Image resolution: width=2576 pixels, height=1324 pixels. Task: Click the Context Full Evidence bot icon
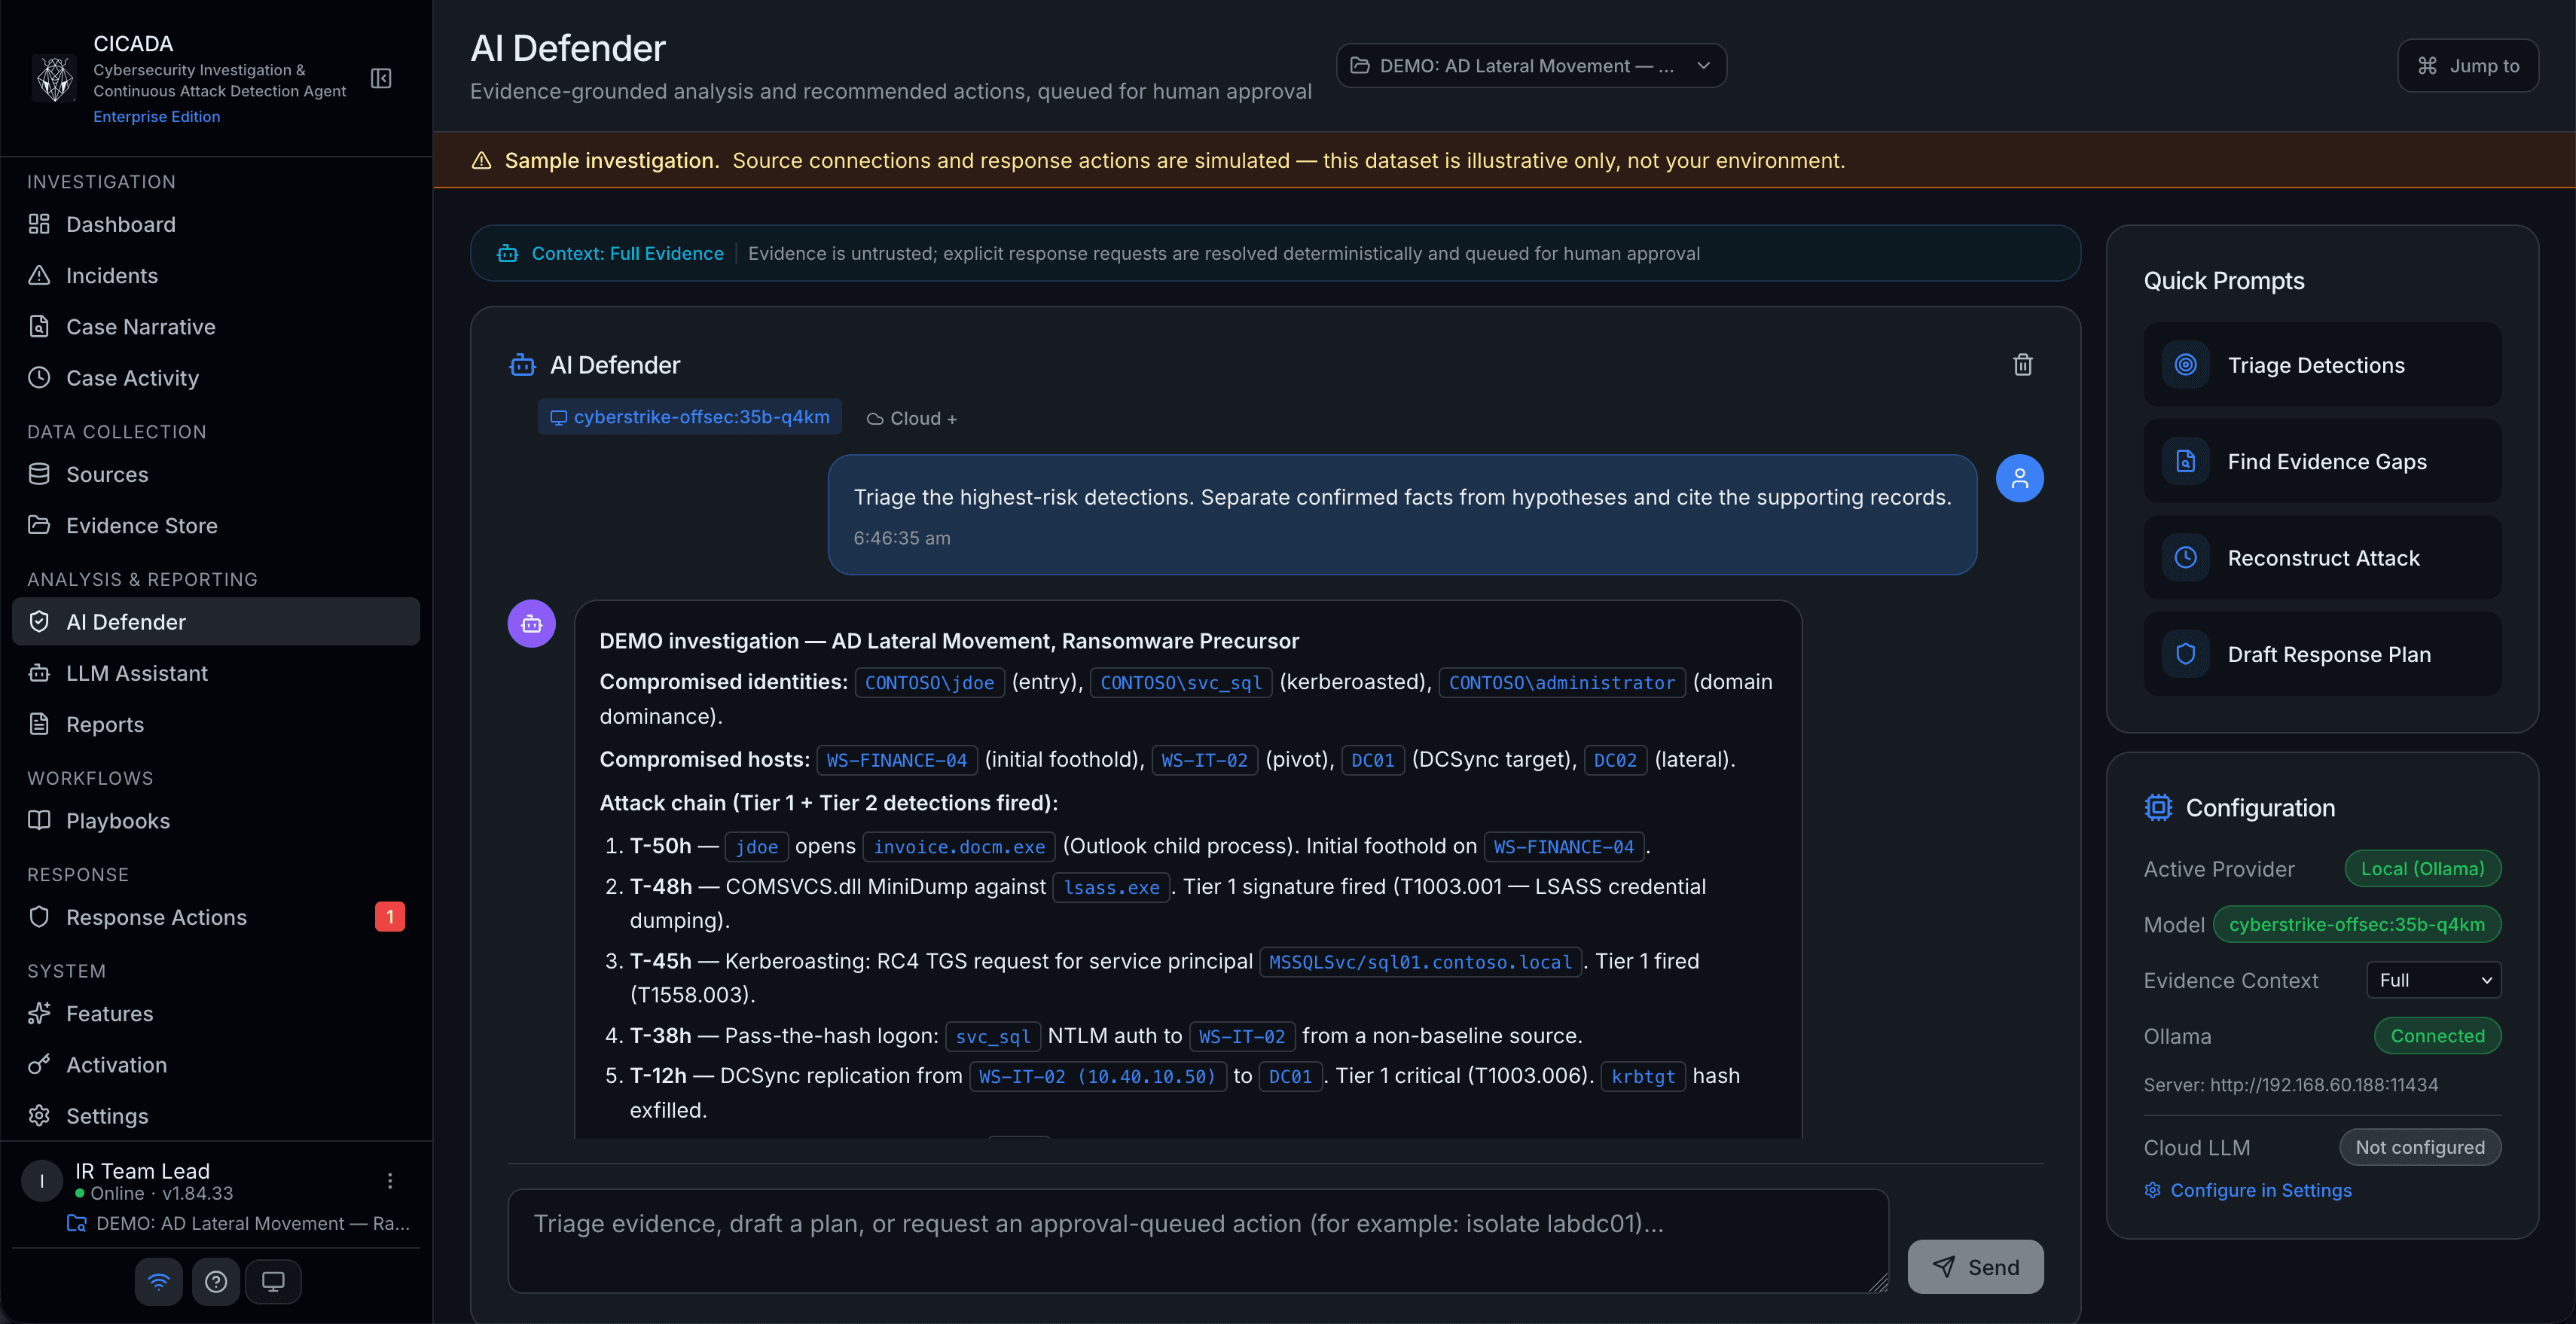pos(508,254)
